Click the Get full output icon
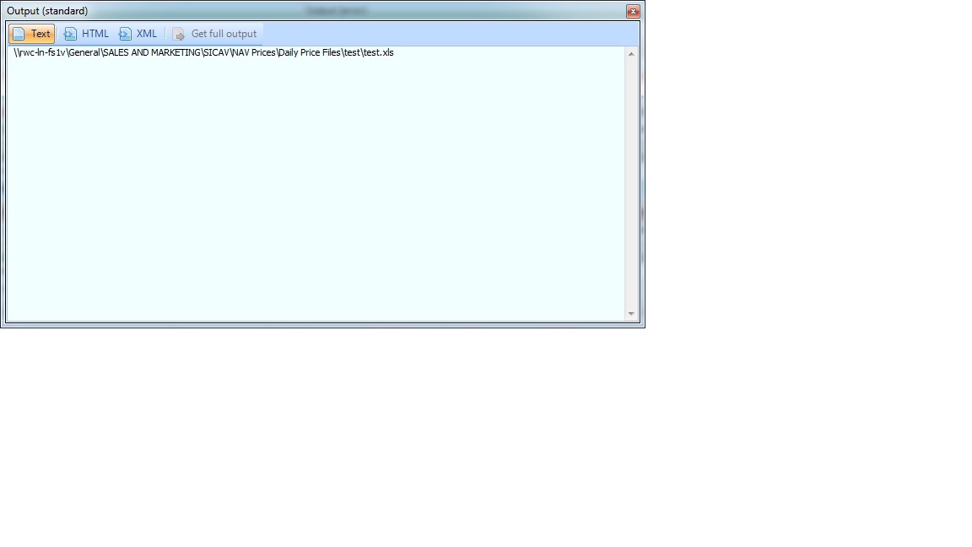This screenshot has width=972, height=547. point(179,34)
